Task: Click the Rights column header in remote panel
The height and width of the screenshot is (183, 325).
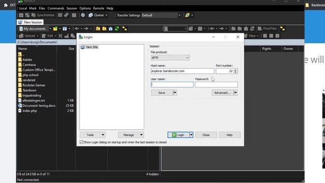Action: [x=271, y=49]
